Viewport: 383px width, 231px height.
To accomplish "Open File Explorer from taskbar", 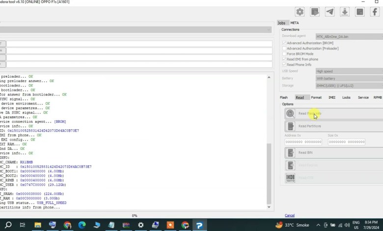I will pyautogui.click(x=37, y=225).
